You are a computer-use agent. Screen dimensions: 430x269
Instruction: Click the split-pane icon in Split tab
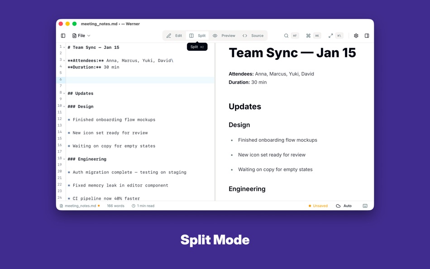pyautogui.click(x=191, y=36)
